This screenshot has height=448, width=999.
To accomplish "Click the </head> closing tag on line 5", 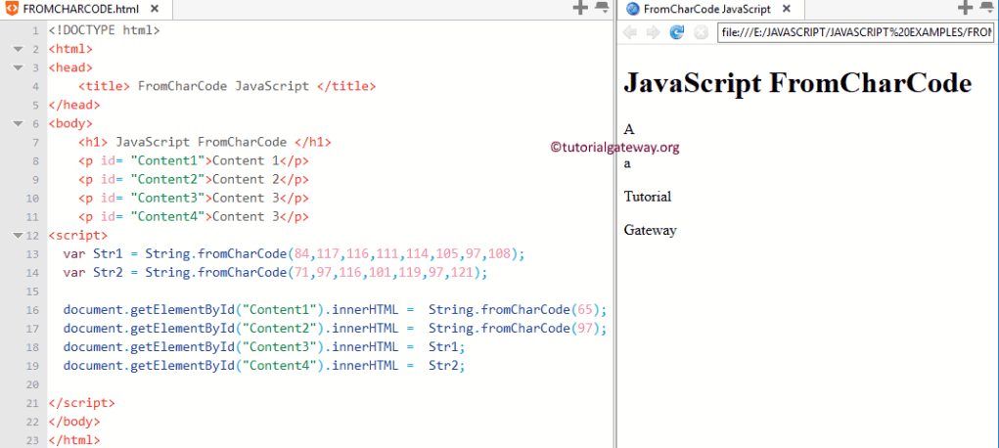I will [74, 105].
